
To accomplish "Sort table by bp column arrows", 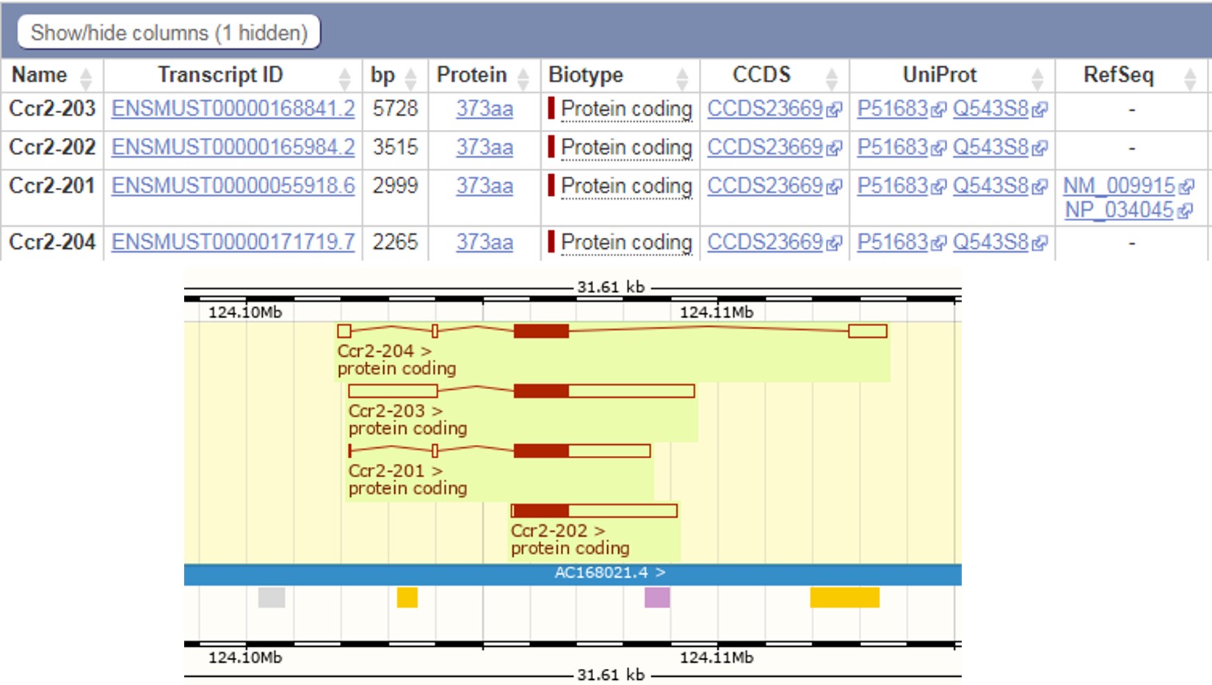I will coord(410,77).
